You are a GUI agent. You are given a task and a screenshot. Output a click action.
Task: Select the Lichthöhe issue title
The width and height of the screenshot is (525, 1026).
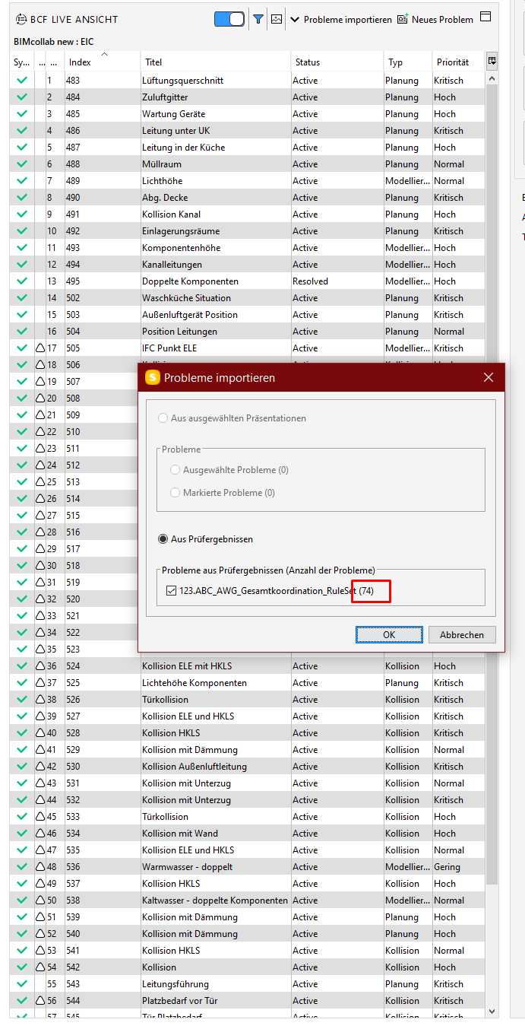(x=162, y=181)
